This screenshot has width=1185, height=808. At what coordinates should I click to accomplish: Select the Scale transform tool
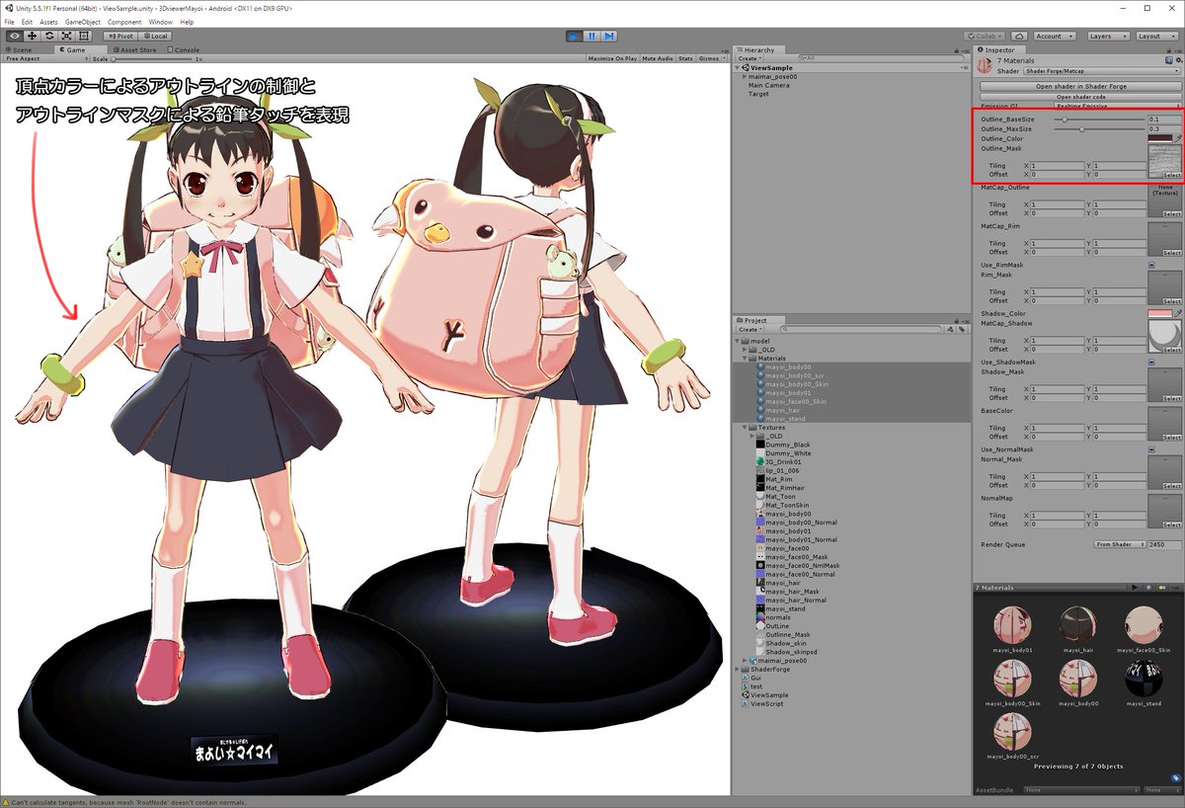pos(65,36)
